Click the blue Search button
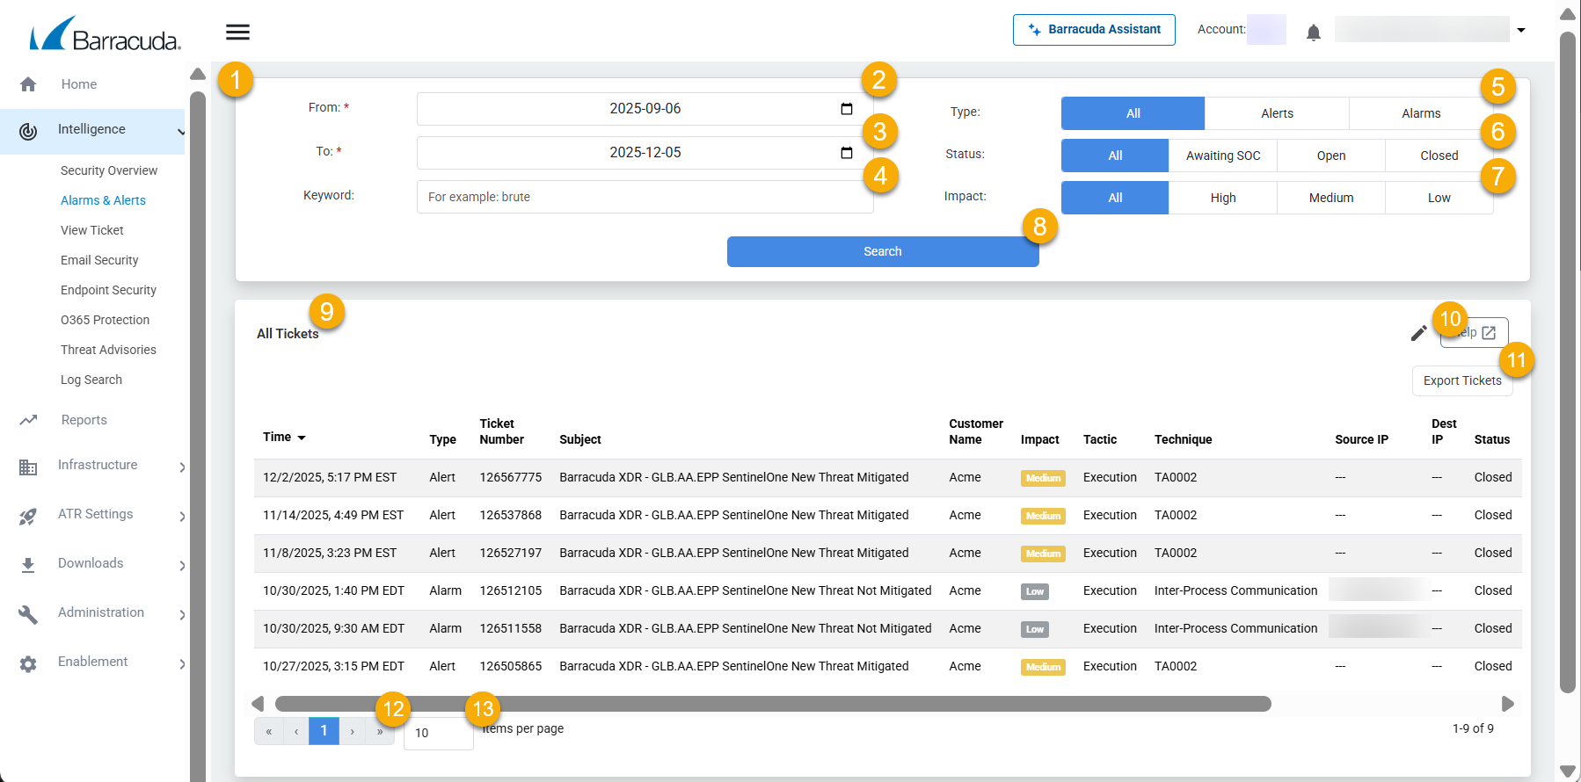The image size is (1581, 782). click(882, 251)
